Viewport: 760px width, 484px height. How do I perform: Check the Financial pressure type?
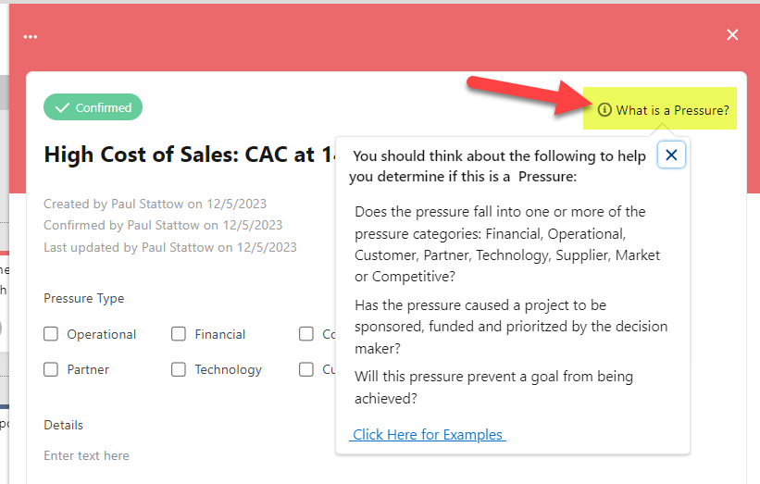pyautogui.click(x=179, y=334)
